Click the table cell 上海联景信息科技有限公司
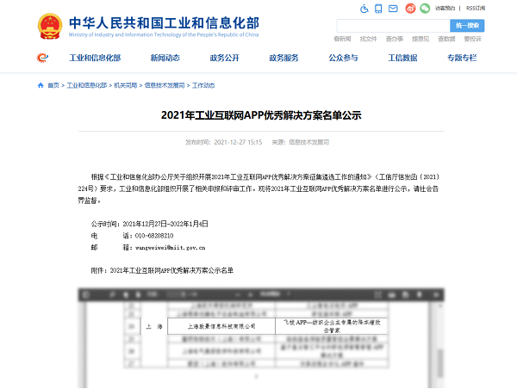Image resolution: width=517 pixels, height=389 pixels. (x=221, y=326)
